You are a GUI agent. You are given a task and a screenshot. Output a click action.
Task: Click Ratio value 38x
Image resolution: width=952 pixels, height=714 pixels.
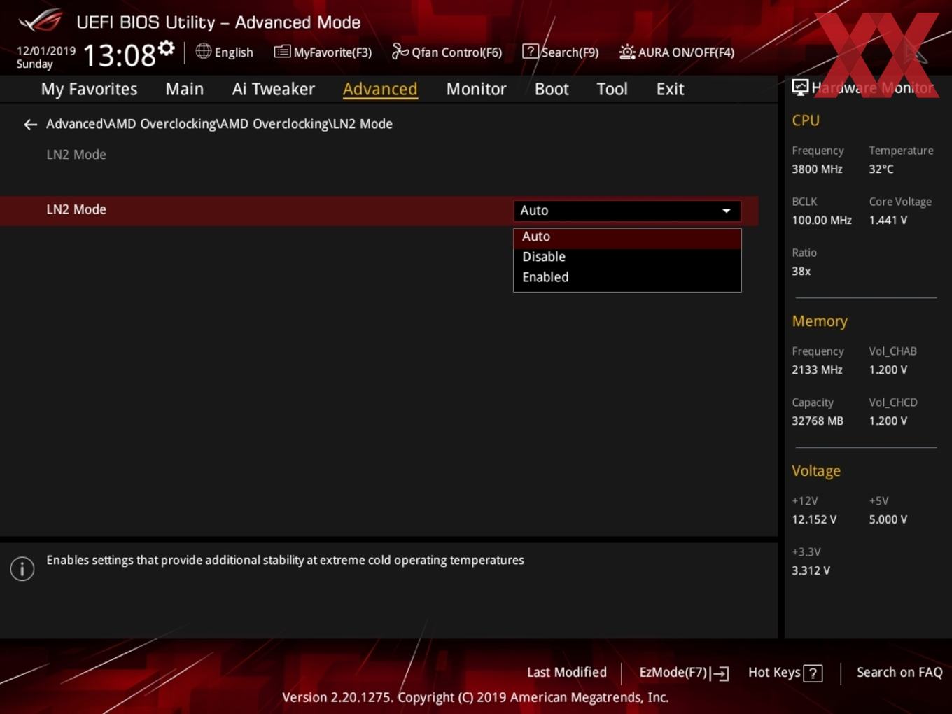tap(801, 271)
